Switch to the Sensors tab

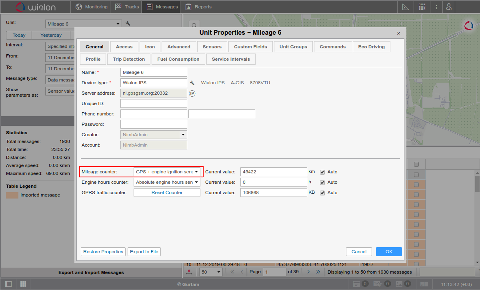[212, 47]
